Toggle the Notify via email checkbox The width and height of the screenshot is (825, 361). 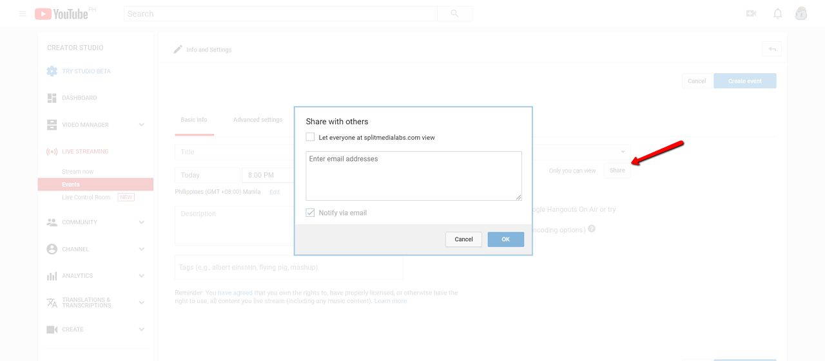coord(311,213)
